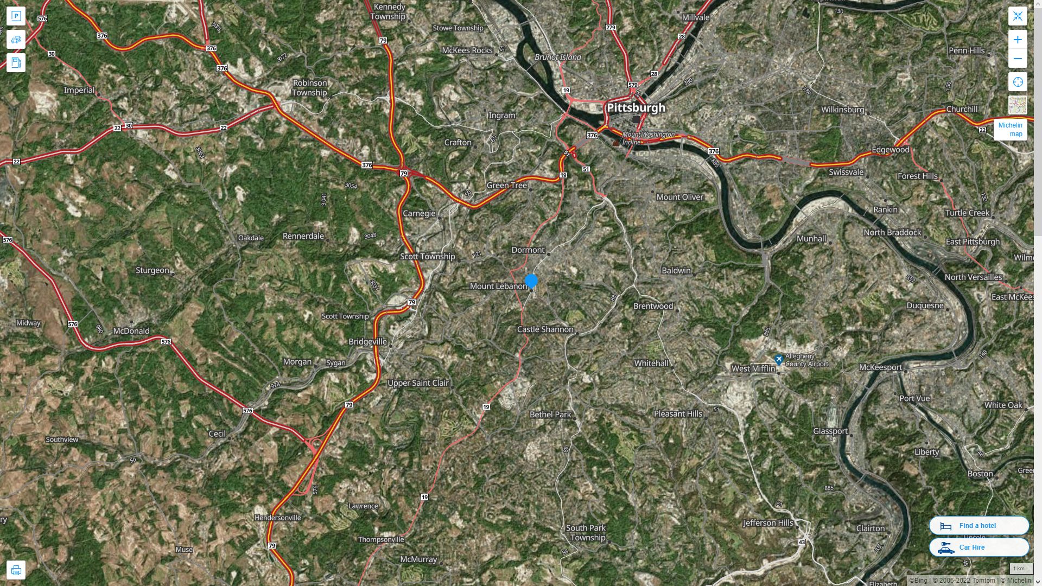Click the bed icon in Find a hotel
The height and width of the screenshot is (586, 1042).
pos(946,526)
